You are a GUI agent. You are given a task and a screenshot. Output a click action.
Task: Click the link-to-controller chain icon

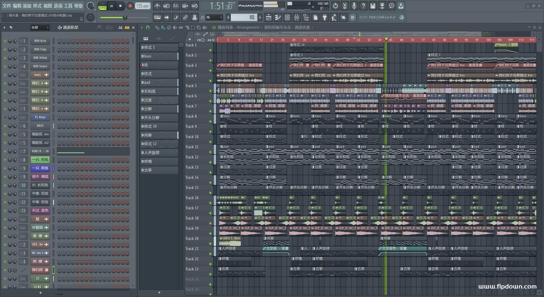tap(185, 18)
